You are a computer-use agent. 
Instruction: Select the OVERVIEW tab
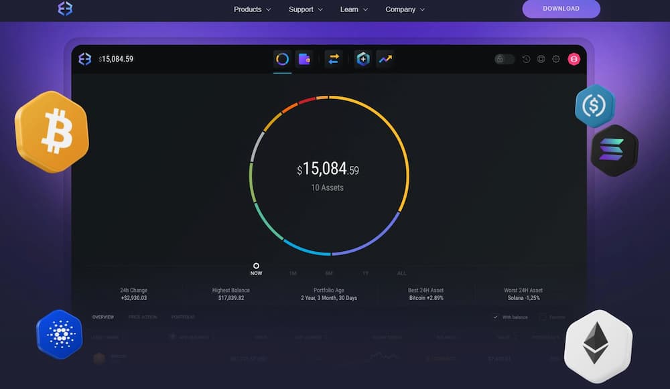103,317
